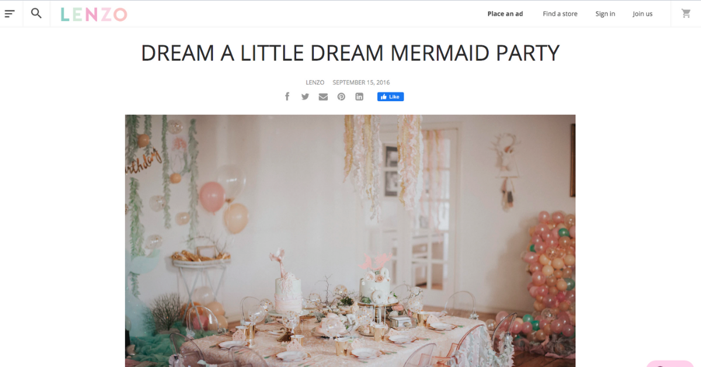Share post via email envelope icon
Screen dimensions: 701x367
pyautogui.click(x=323, y=96)
